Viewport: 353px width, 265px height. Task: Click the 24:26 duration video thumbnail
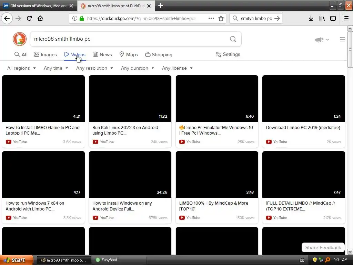pos(130,174)
